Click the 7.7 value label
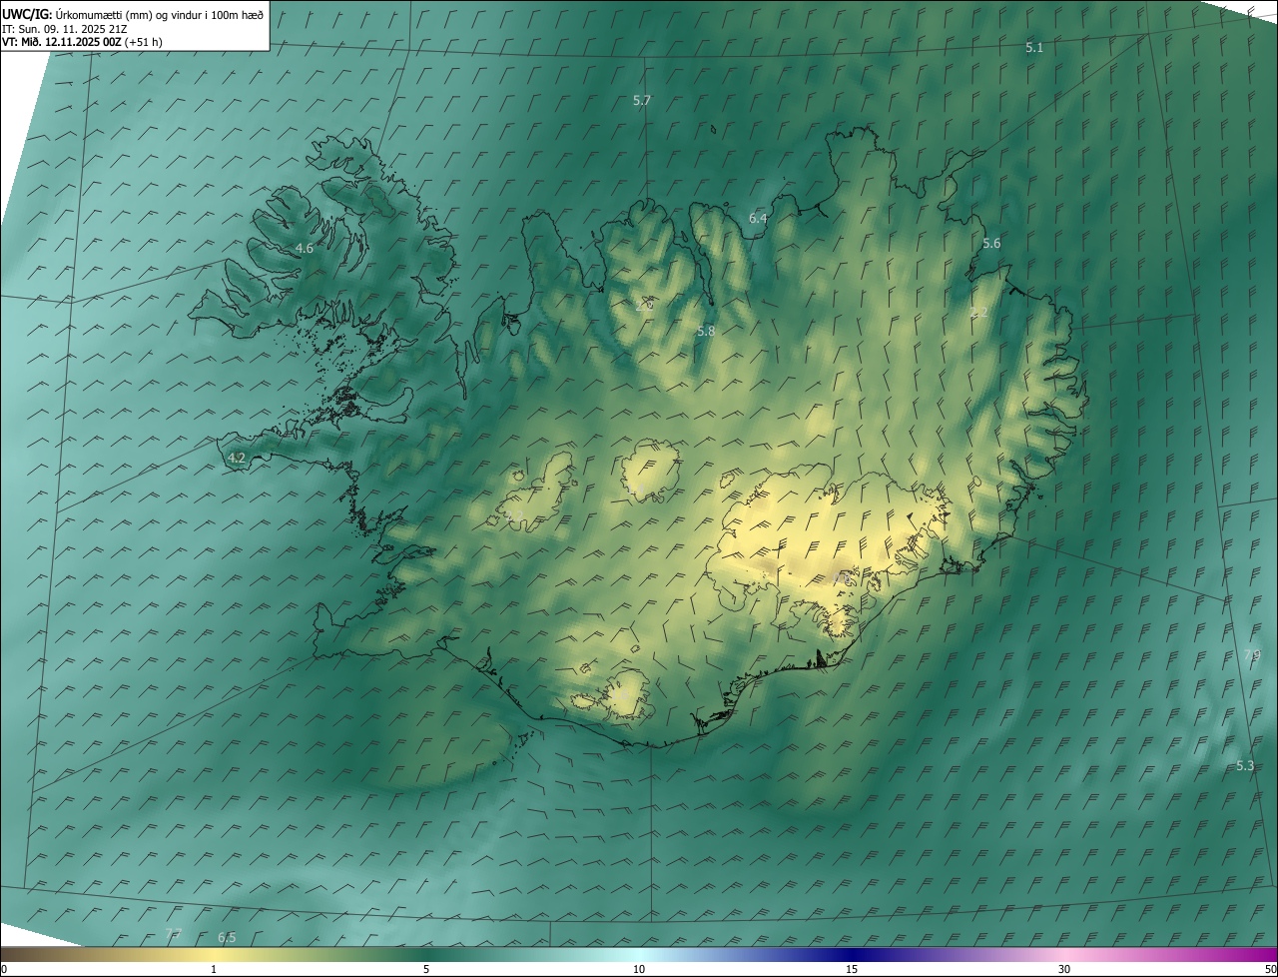The height and width of the screenshot is (977, 1278). point(174,934)
